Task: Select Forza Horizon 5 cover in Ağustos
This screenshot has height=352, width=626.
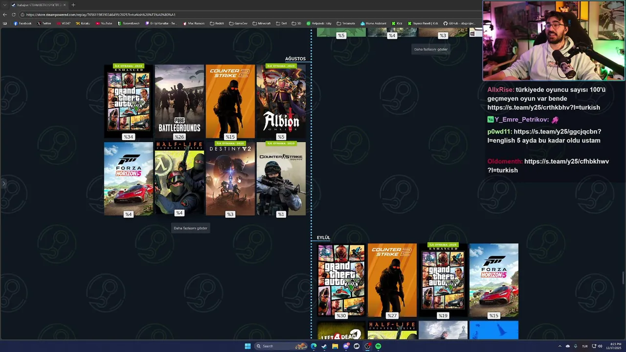Action: [129, 179]
